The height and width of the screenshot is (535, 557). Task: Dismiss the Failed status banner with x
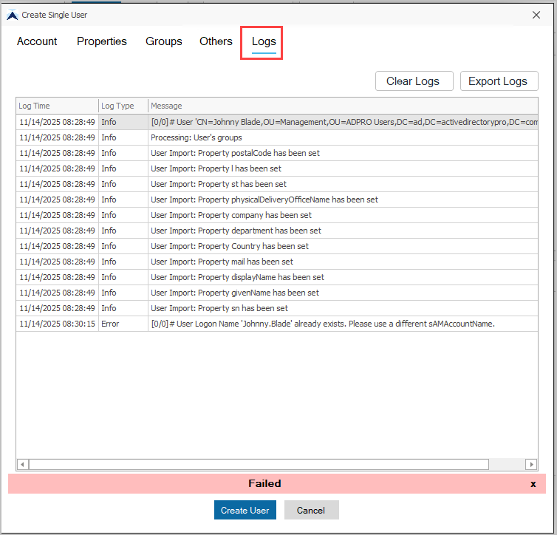[x=533, y=484]
